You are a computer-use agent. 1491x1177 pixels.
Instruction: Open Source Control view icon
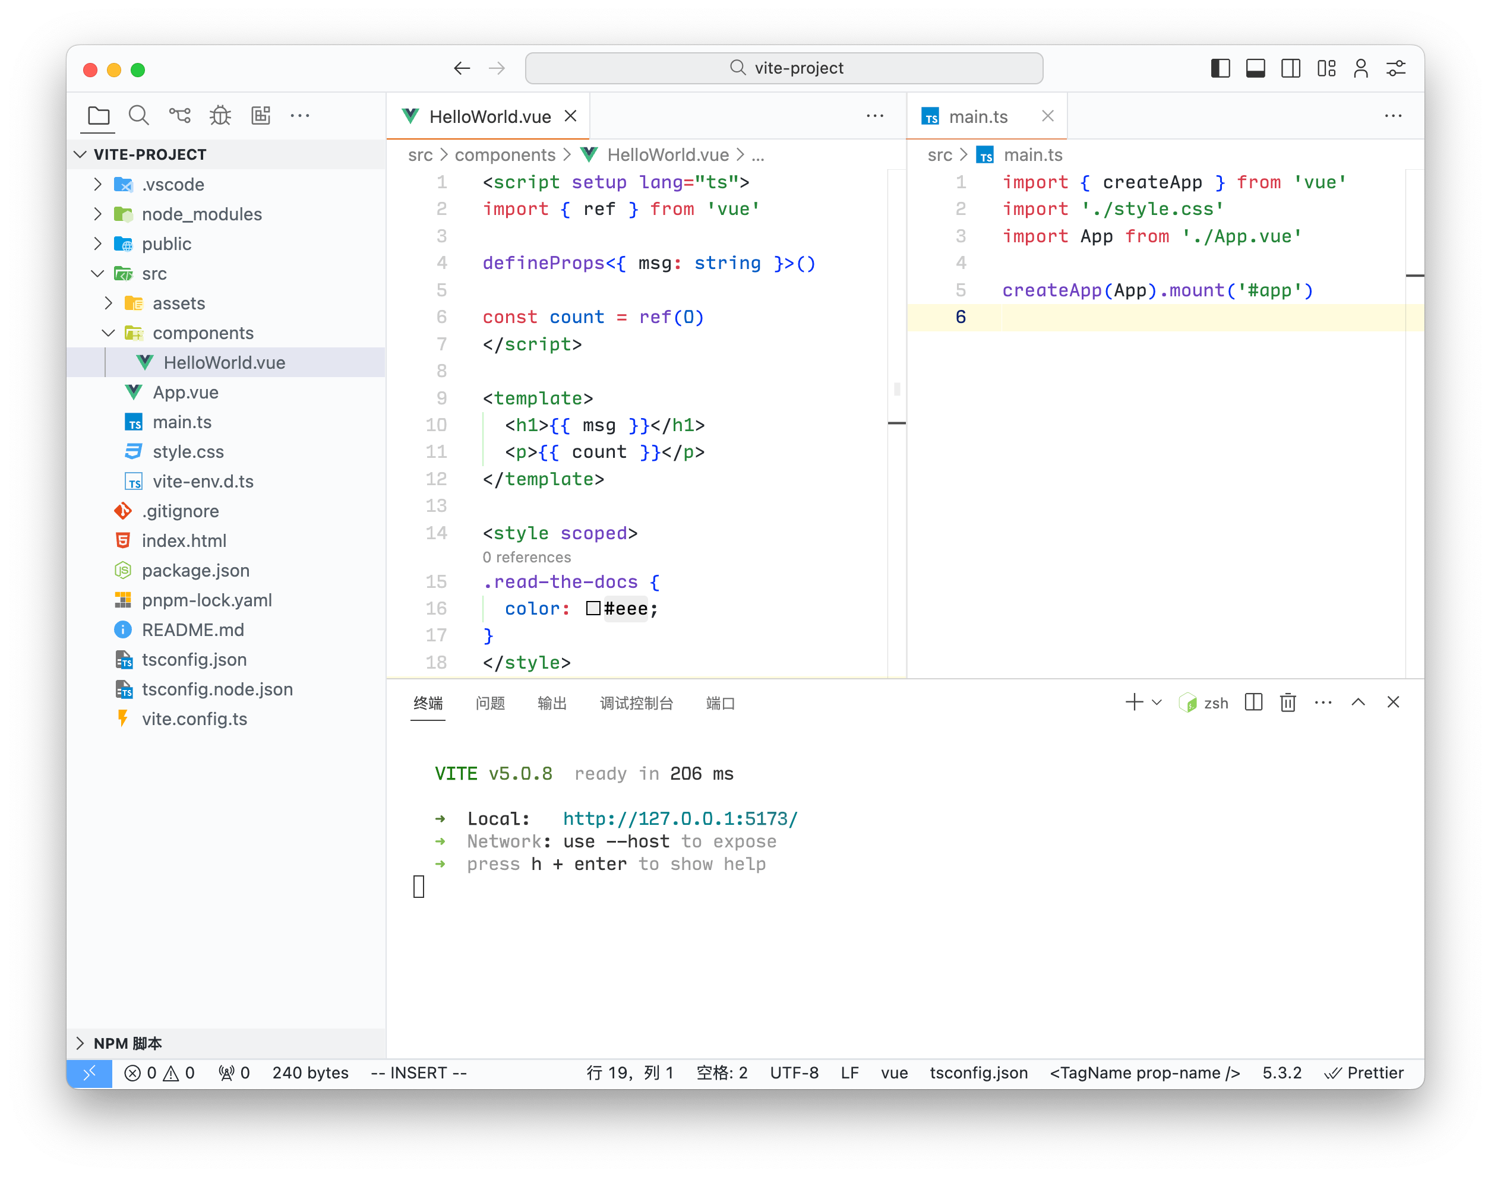click(180, 115)
